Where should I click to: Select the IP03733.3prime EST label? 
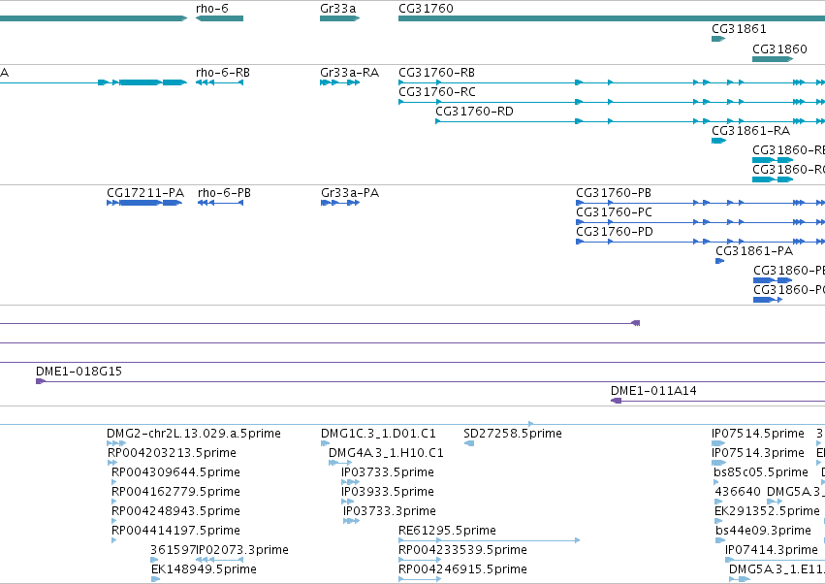390,512
